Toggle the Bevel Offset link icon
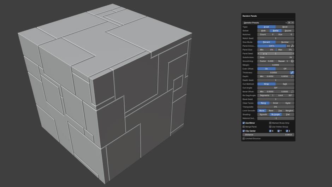The image size is (332, 187). [x=292, y=92]
